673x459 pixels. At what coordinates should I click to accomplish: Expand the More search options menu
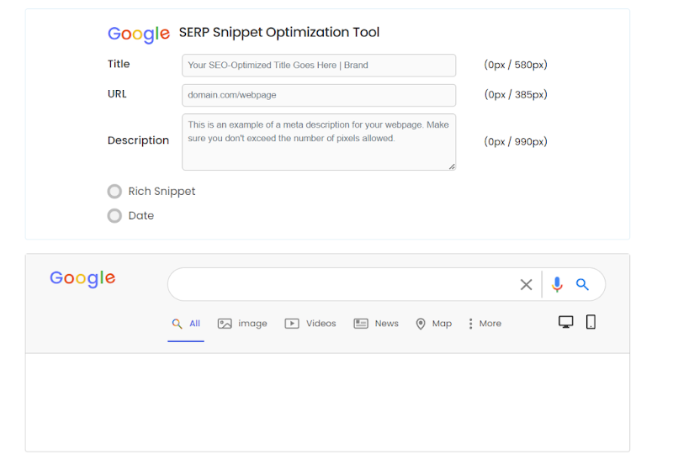[490, 324]
